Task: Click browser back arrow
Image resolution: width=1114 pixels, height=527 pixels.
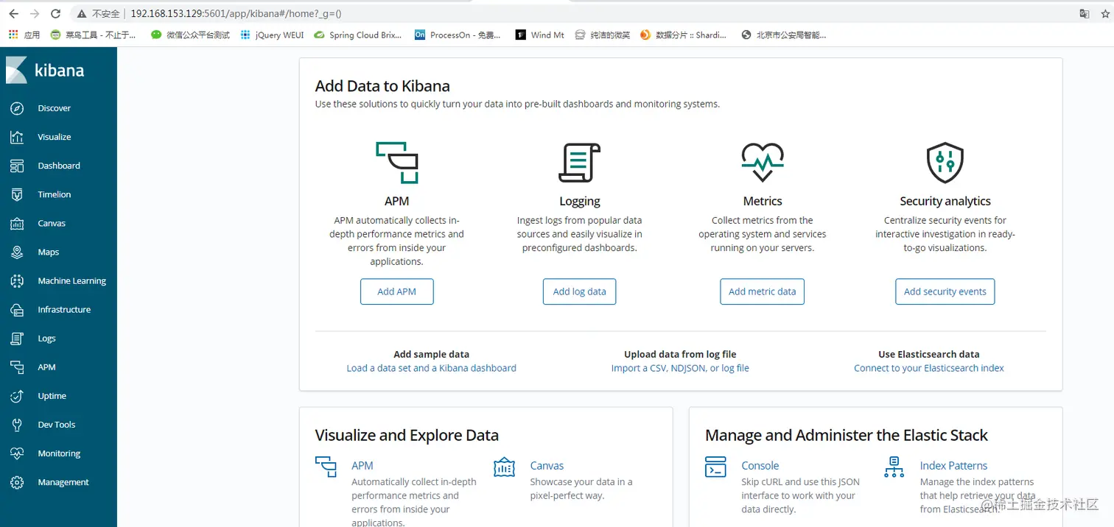Action: [14, 14]
